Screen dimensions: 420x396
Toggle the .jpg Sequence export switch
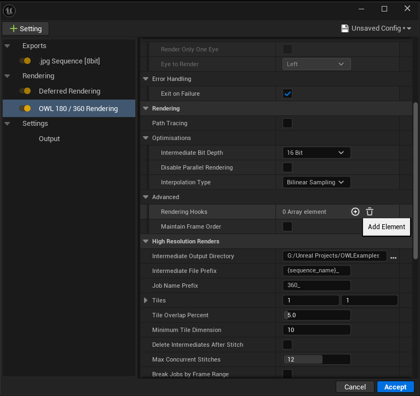[x=25, y=61]
